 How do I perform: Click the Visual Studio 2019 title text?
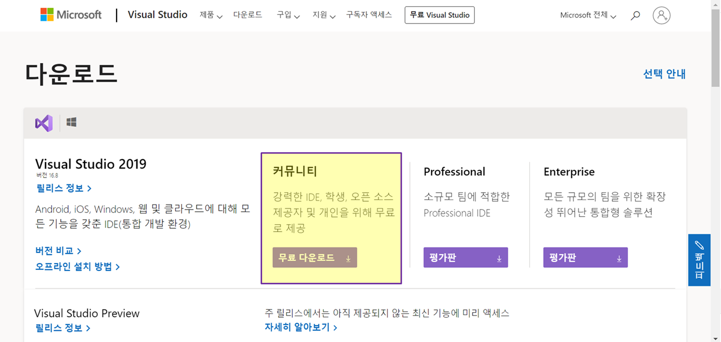click(x=91, y=164)
